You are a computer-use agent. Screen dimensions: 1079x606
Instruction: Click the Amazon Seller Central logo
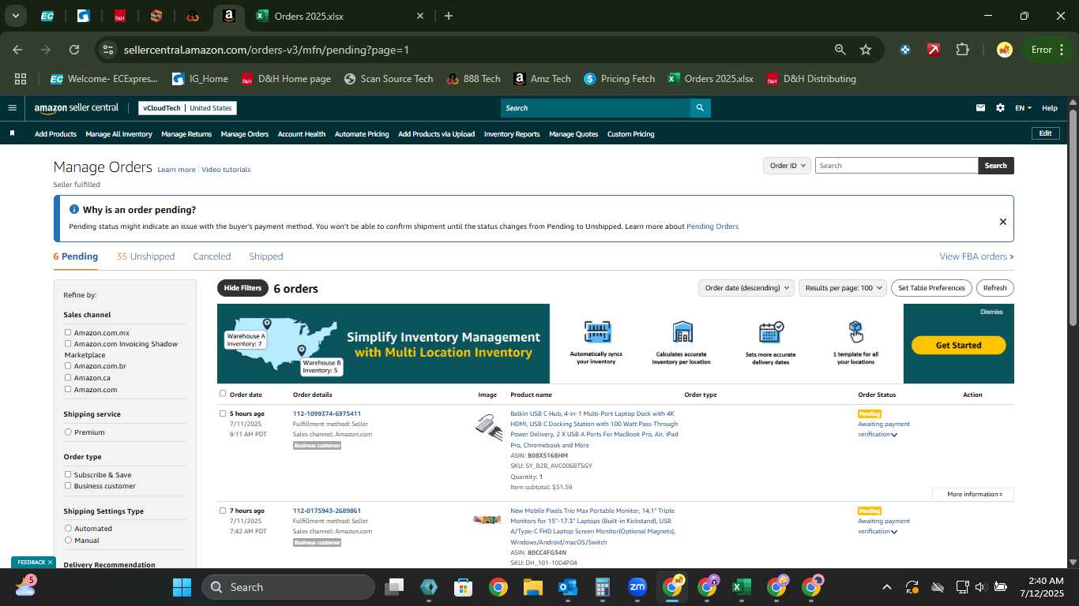coord(77,108)
